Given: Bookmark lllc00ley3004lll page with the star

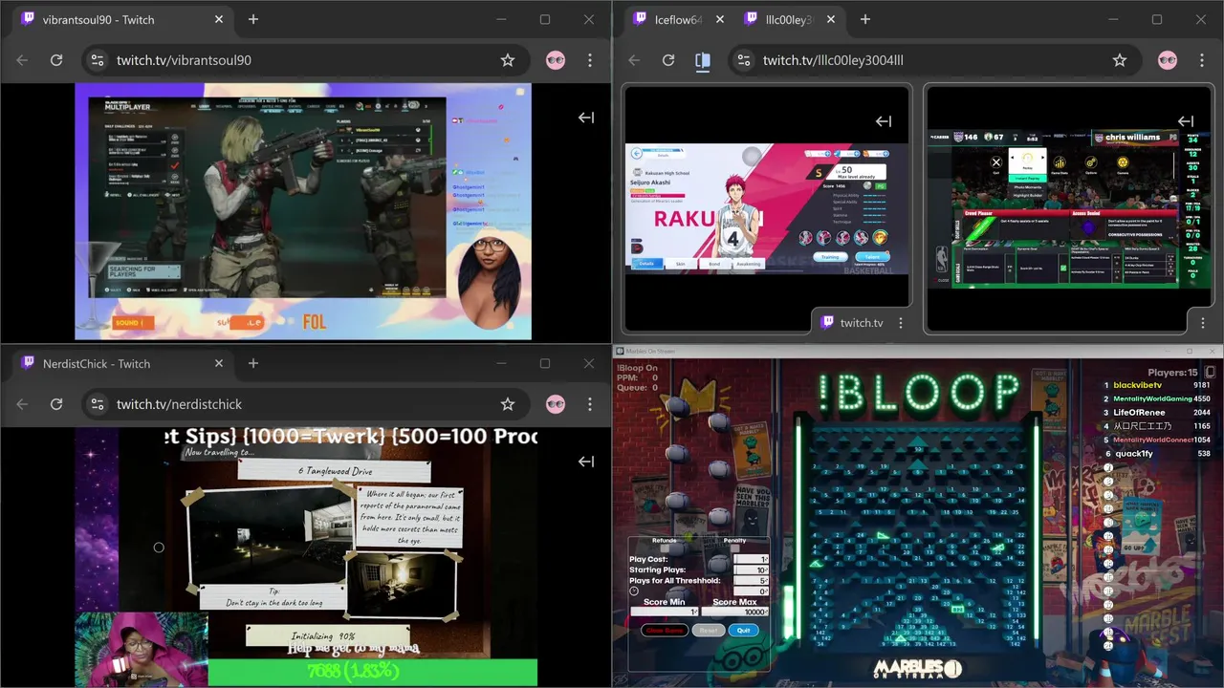Looking at the screenshot, I should coord(1120,60).
